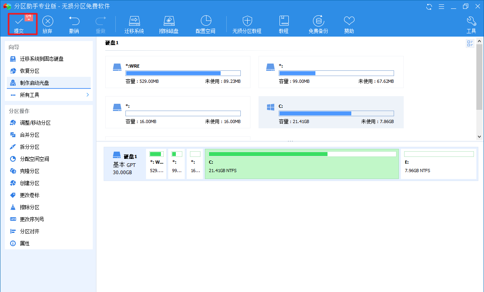Toggle the partition list view mode icon
The image size is (484, 292).
click(x=470, y=44)
